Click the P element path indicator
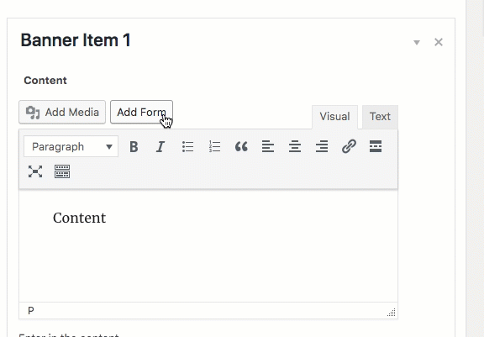 click(31, 310)
